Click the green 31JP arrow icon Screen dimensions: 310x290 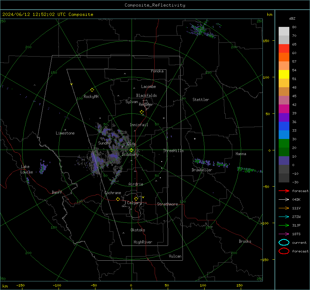pos(284,225)
